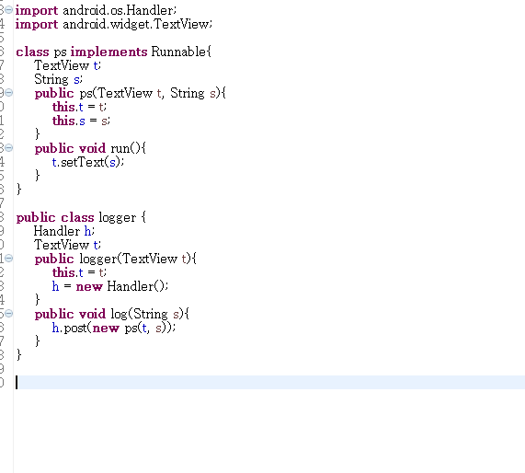Click the 'this.s = s;' statement
The image size is (525, 473).
(x=81, y=121)
